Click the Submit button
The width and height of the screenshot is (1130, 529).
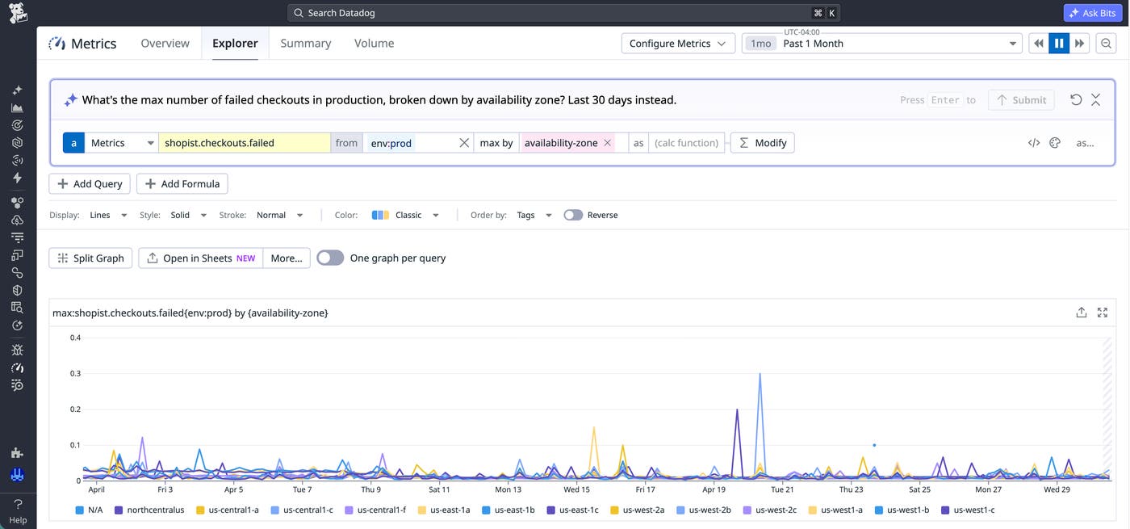pyautogui.click(x=1021, y=100)
